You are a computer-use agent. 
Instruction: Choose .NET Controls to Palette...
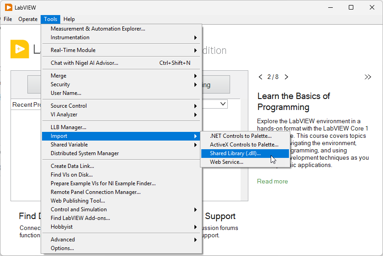[x=241, y=136]
